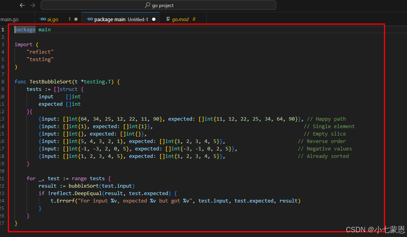Click the file icon on go.mod tab
This screenshot has height=237, width=407.
(168, 19)
